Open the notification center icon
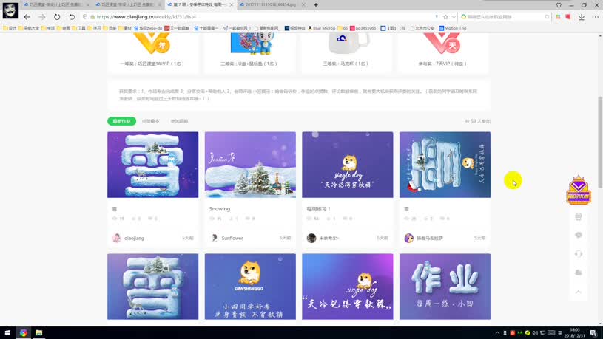Viewport: 603px width, 339px height. [593, 333]
